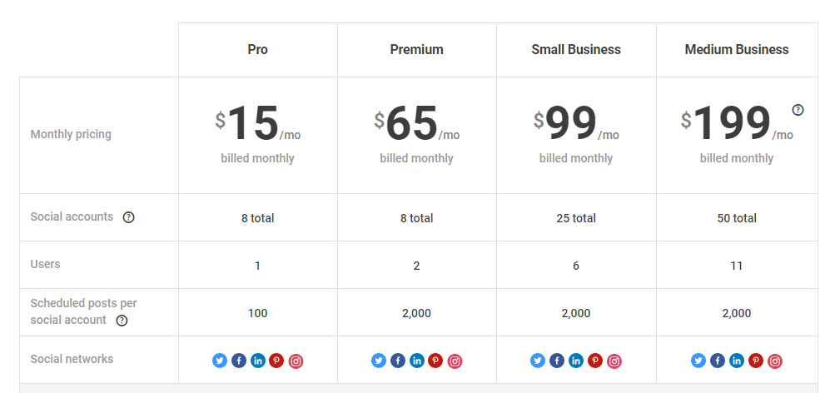The image size is (830, 393).
Task: Click the LinkedIn icon under Small Business
Action: point(576,361)
